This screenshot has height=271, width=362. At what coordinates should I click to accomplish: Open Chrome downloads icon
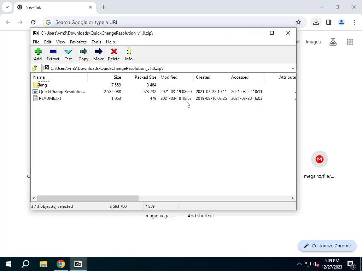point(316,22)
